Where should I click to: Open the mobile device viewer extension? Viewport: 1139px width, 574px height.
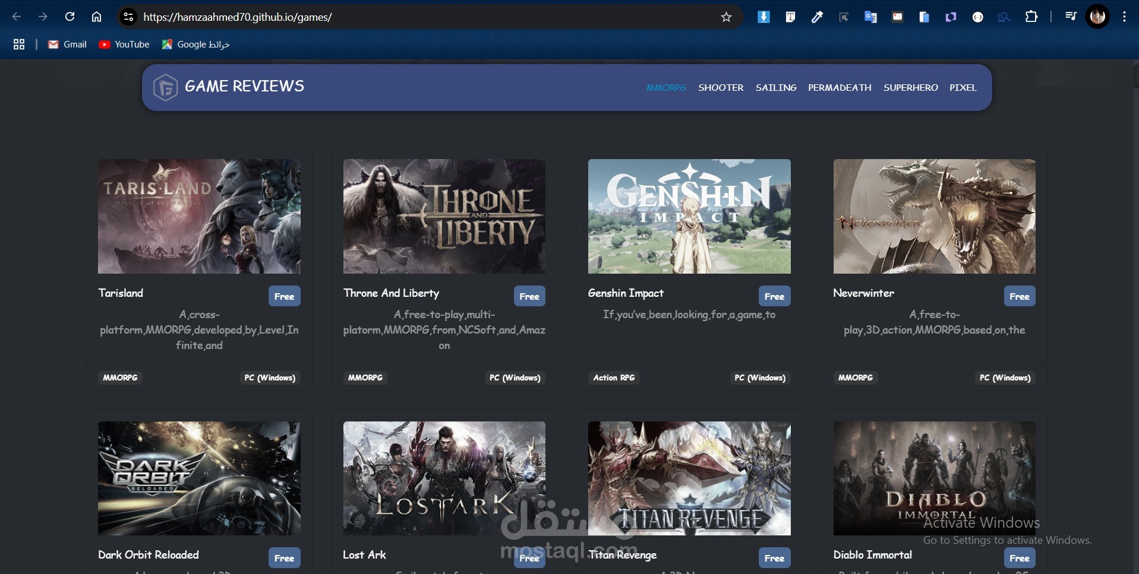pyautogui.click(x=924, y=17)
